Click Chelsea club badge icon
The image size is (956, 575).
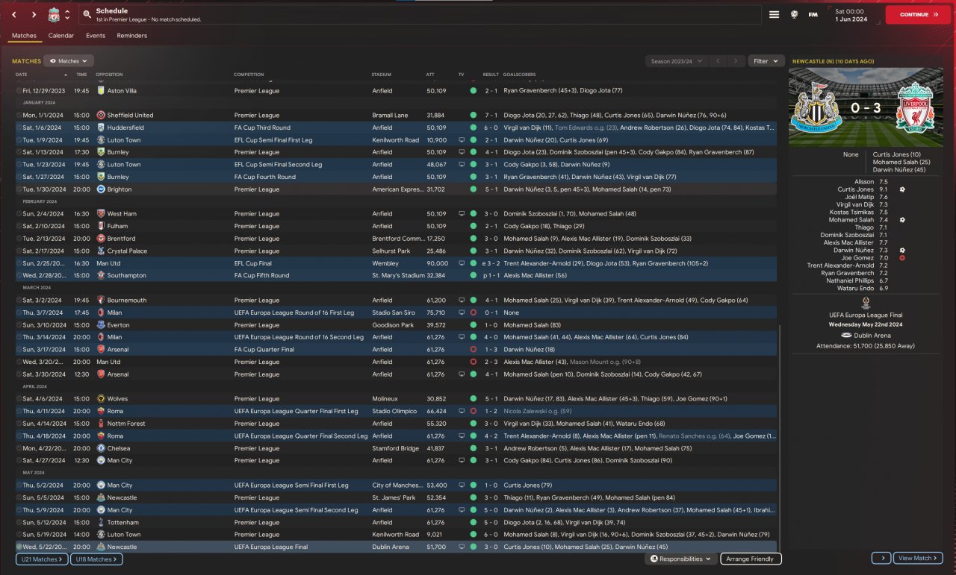101,448
